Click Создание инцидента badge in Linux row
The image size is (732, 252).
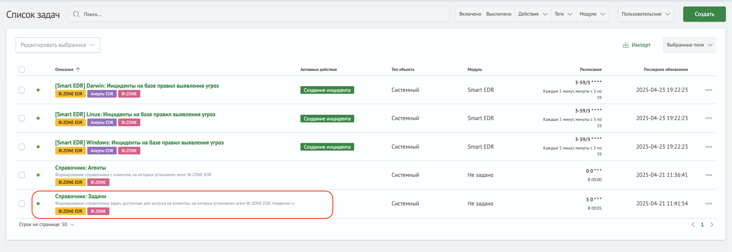coord(327,119)
